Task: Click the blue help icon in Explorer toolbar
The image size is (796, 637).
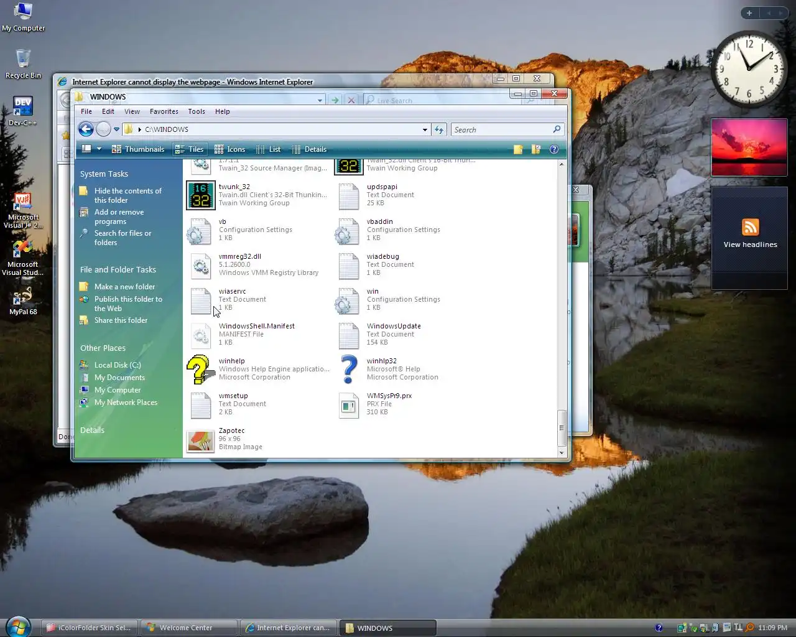Action: 554,149
